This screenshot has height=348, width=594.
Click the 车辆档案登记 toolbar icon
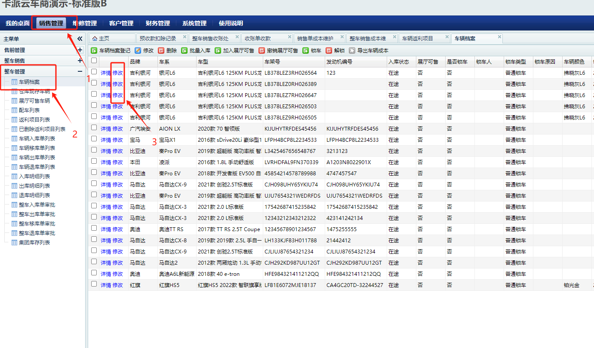[94, 50]
